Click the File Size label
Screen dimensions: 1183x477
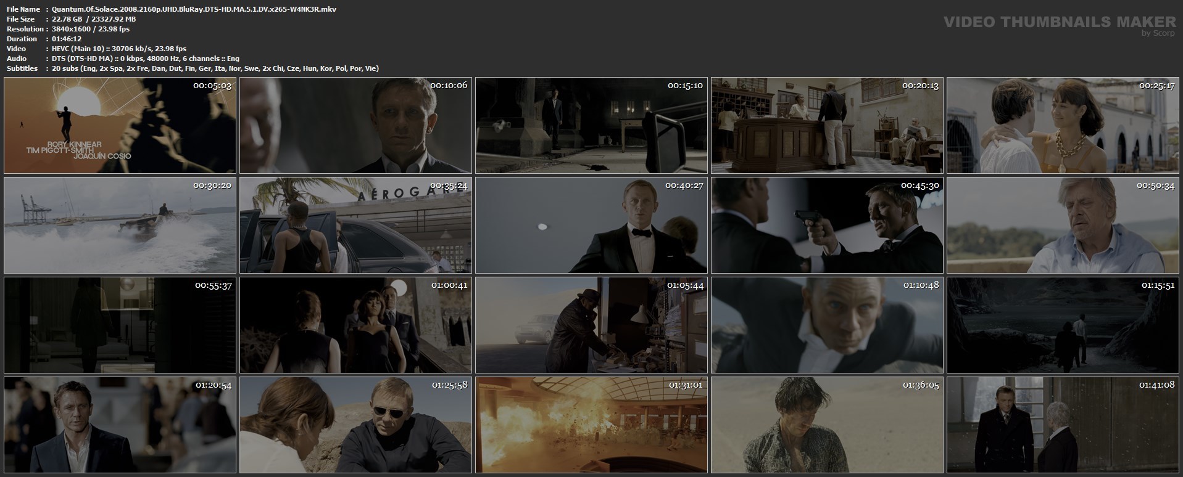click(x=20, y=19)
